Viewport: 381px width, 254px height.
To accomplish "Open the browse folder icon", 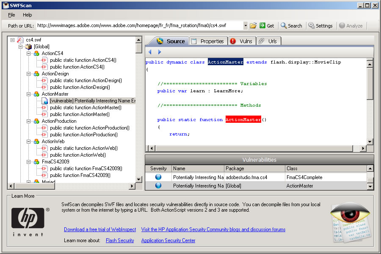I will pyautogui.click(x=253, y=25).
